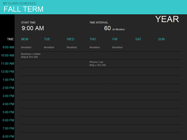187x140 pixels.
Task: Click the START TIME label
Action: click(x=28, y=22)
